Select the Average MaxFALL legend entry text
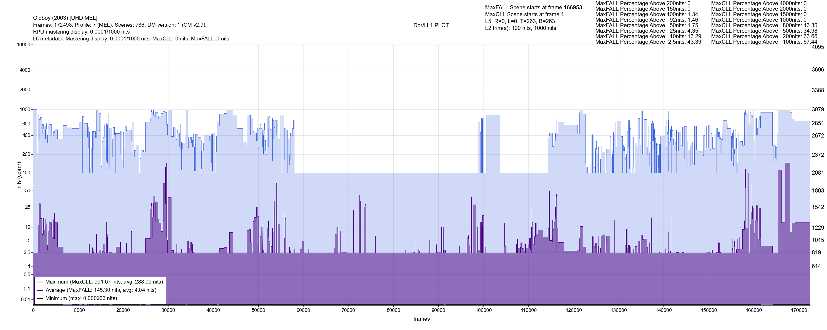This screenshot has width=827, height=330. [101, 290]
